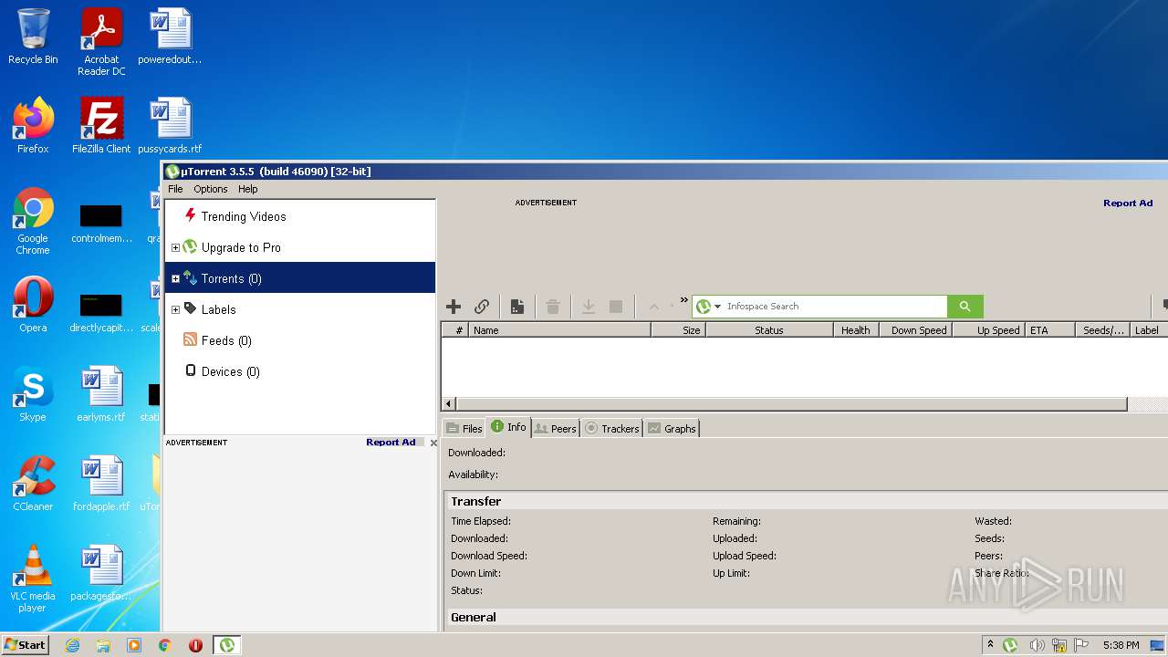Image resolution: width=1168 pixels, height=657 pixels.
Task: Select earlyms.rtf desktop file
Action: tap(101, 394)
